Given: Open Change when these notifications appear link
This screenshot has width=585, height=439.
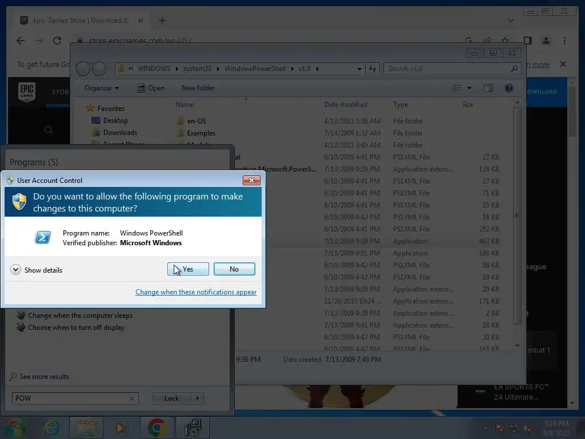Looking at the screenshot, I should click(196, 292).
